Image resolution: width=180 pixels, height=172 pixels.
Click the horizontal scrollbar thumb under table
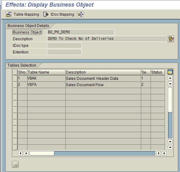click(42, 153)
